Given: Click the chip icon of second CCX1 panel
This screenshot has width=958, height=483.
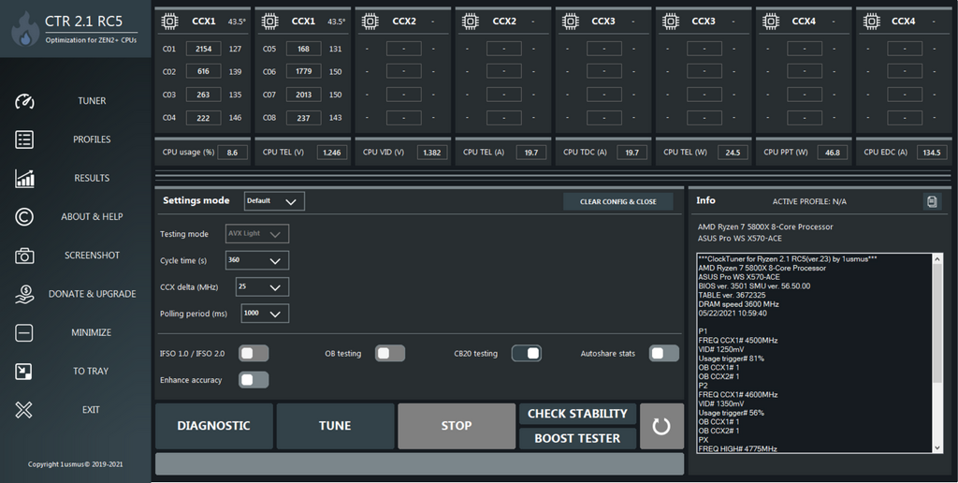Looking at the screenshot, I should click(269, 22).
